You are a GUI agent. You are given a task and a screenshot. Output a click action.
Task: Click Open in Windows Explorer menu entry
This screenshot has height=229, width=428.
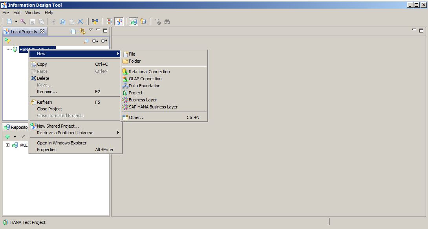coord(61,143)
